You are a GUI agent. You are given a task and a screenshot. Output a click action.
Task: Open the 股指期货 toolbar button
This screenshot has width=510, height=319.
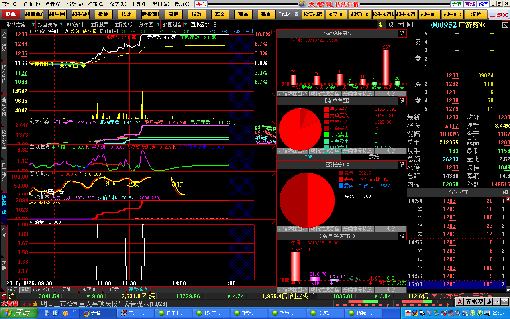pos(150,14)
